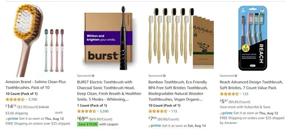Expand rating breakdown chevron beside 3,590
Viewport: 289px width, 129px height.
pos(98,111)
